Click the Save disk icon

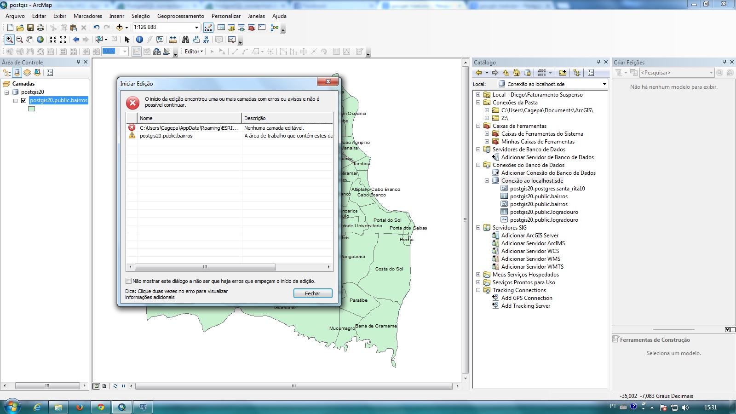(x=30, y=28)
